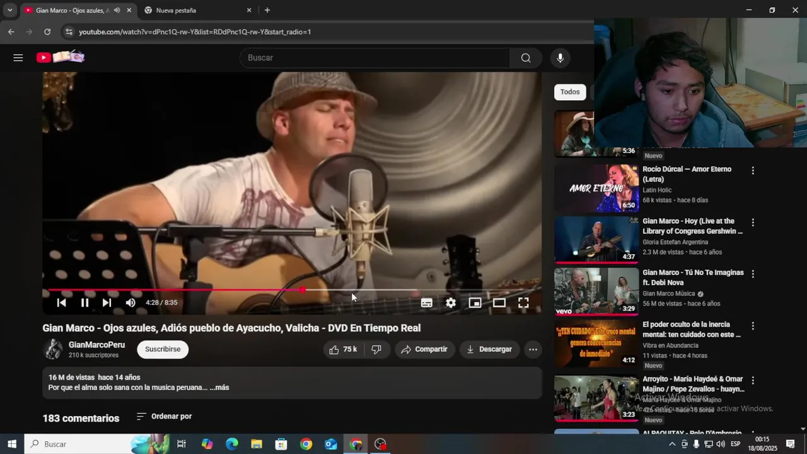Skip to the next video

pos(107,303)
